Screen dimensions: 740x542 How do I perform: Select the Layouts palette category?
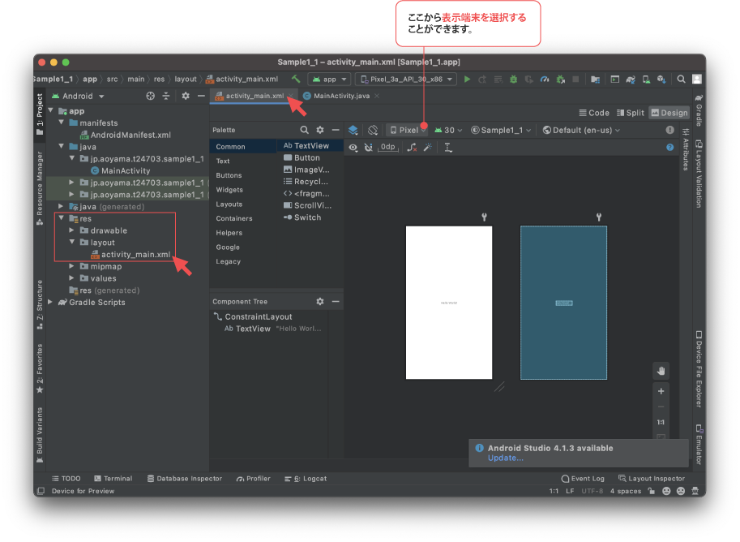(229, 204)
